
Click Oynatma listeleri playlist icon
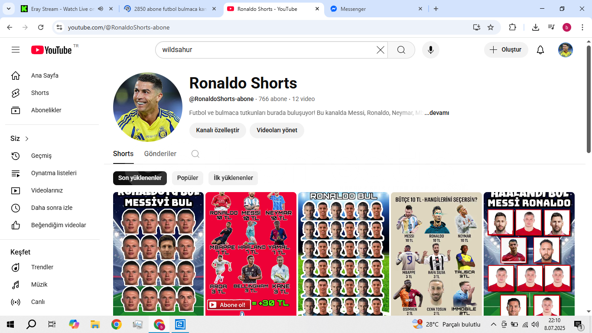[x=16, y=173]
